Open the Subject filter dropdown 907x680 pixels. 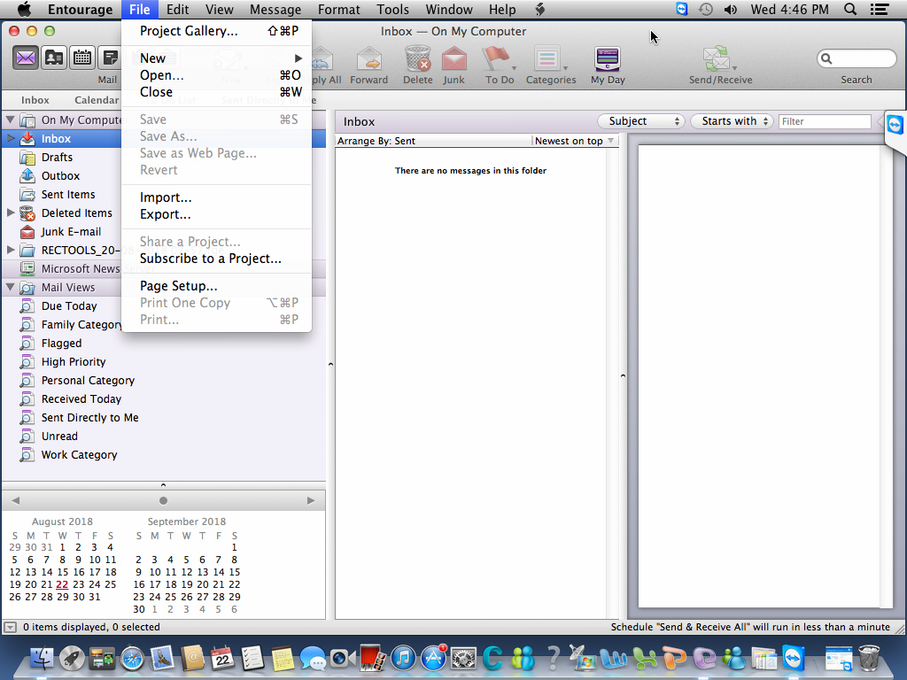pos(641,120)
